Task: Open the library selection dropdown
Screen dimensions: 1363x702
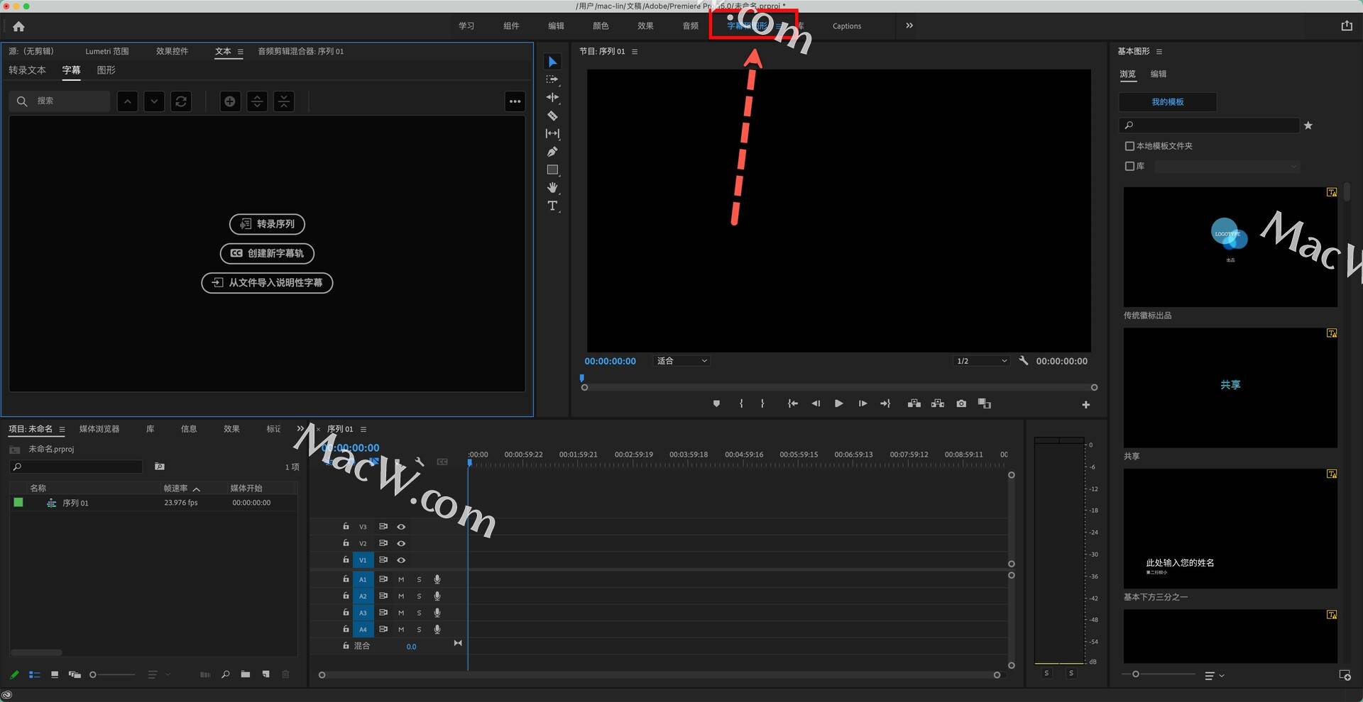Action: 1227,166
